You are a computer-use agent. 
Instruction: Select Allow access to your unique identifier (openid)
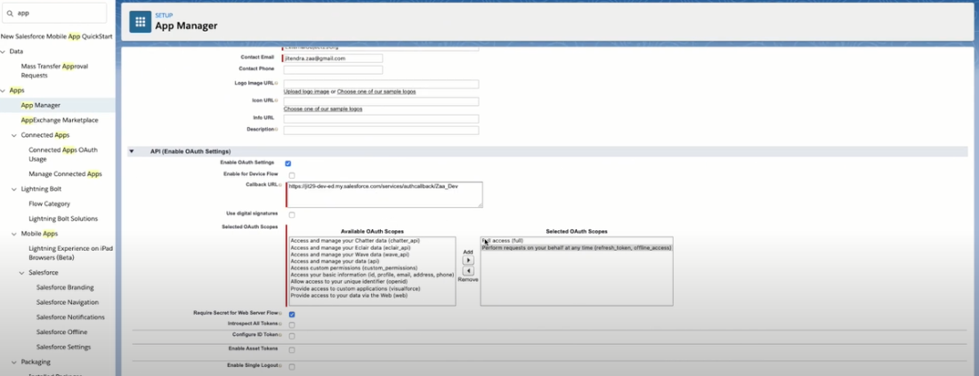[x=349, y=282]
